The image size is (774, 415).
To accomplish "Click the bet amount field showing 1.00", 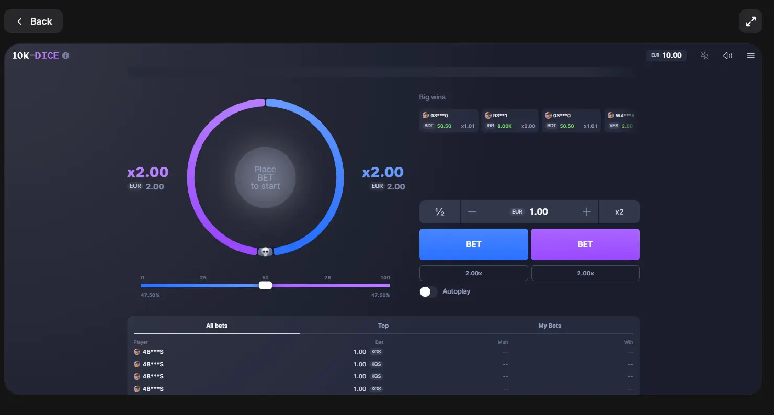I will coord(529,212).
